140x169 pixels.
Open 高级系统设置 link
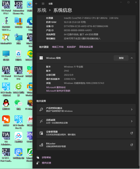point(86,47)
